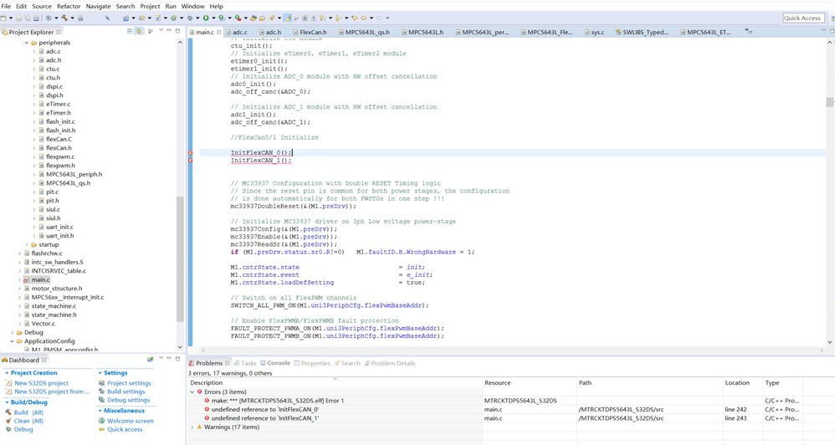The image size is (835, 445).
Task: Select main.c in Project Explorer tree
Action: click(40, 280)
